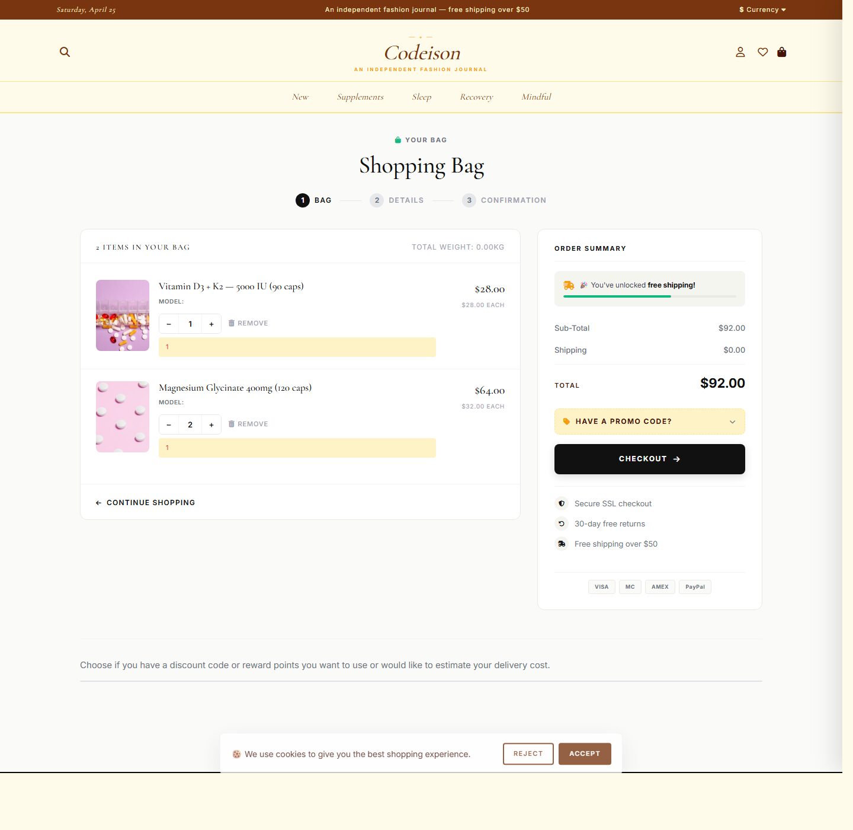Open the shopping bag icon in header
Screen dimensions: 853x830
pos(782,52)
